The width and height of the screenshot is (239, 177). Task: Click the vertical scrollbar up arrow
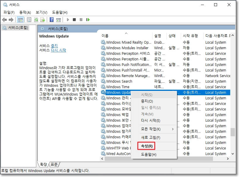point(233,35)
